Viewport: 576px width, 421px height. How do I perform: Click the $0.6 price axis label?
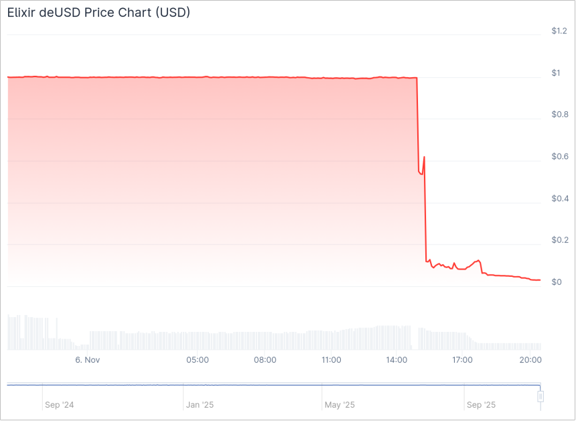tap(559, 157)
